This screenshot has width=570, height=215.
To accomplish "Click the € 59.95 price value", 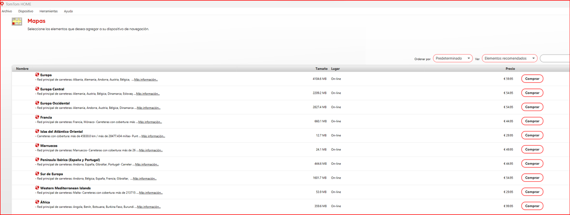I will click(x=508, y=79).
